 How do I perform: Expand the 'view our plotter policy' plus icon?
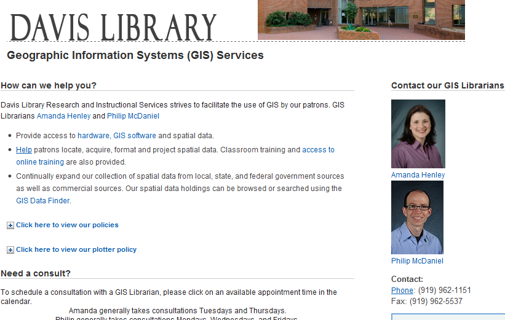pos(10,250)
